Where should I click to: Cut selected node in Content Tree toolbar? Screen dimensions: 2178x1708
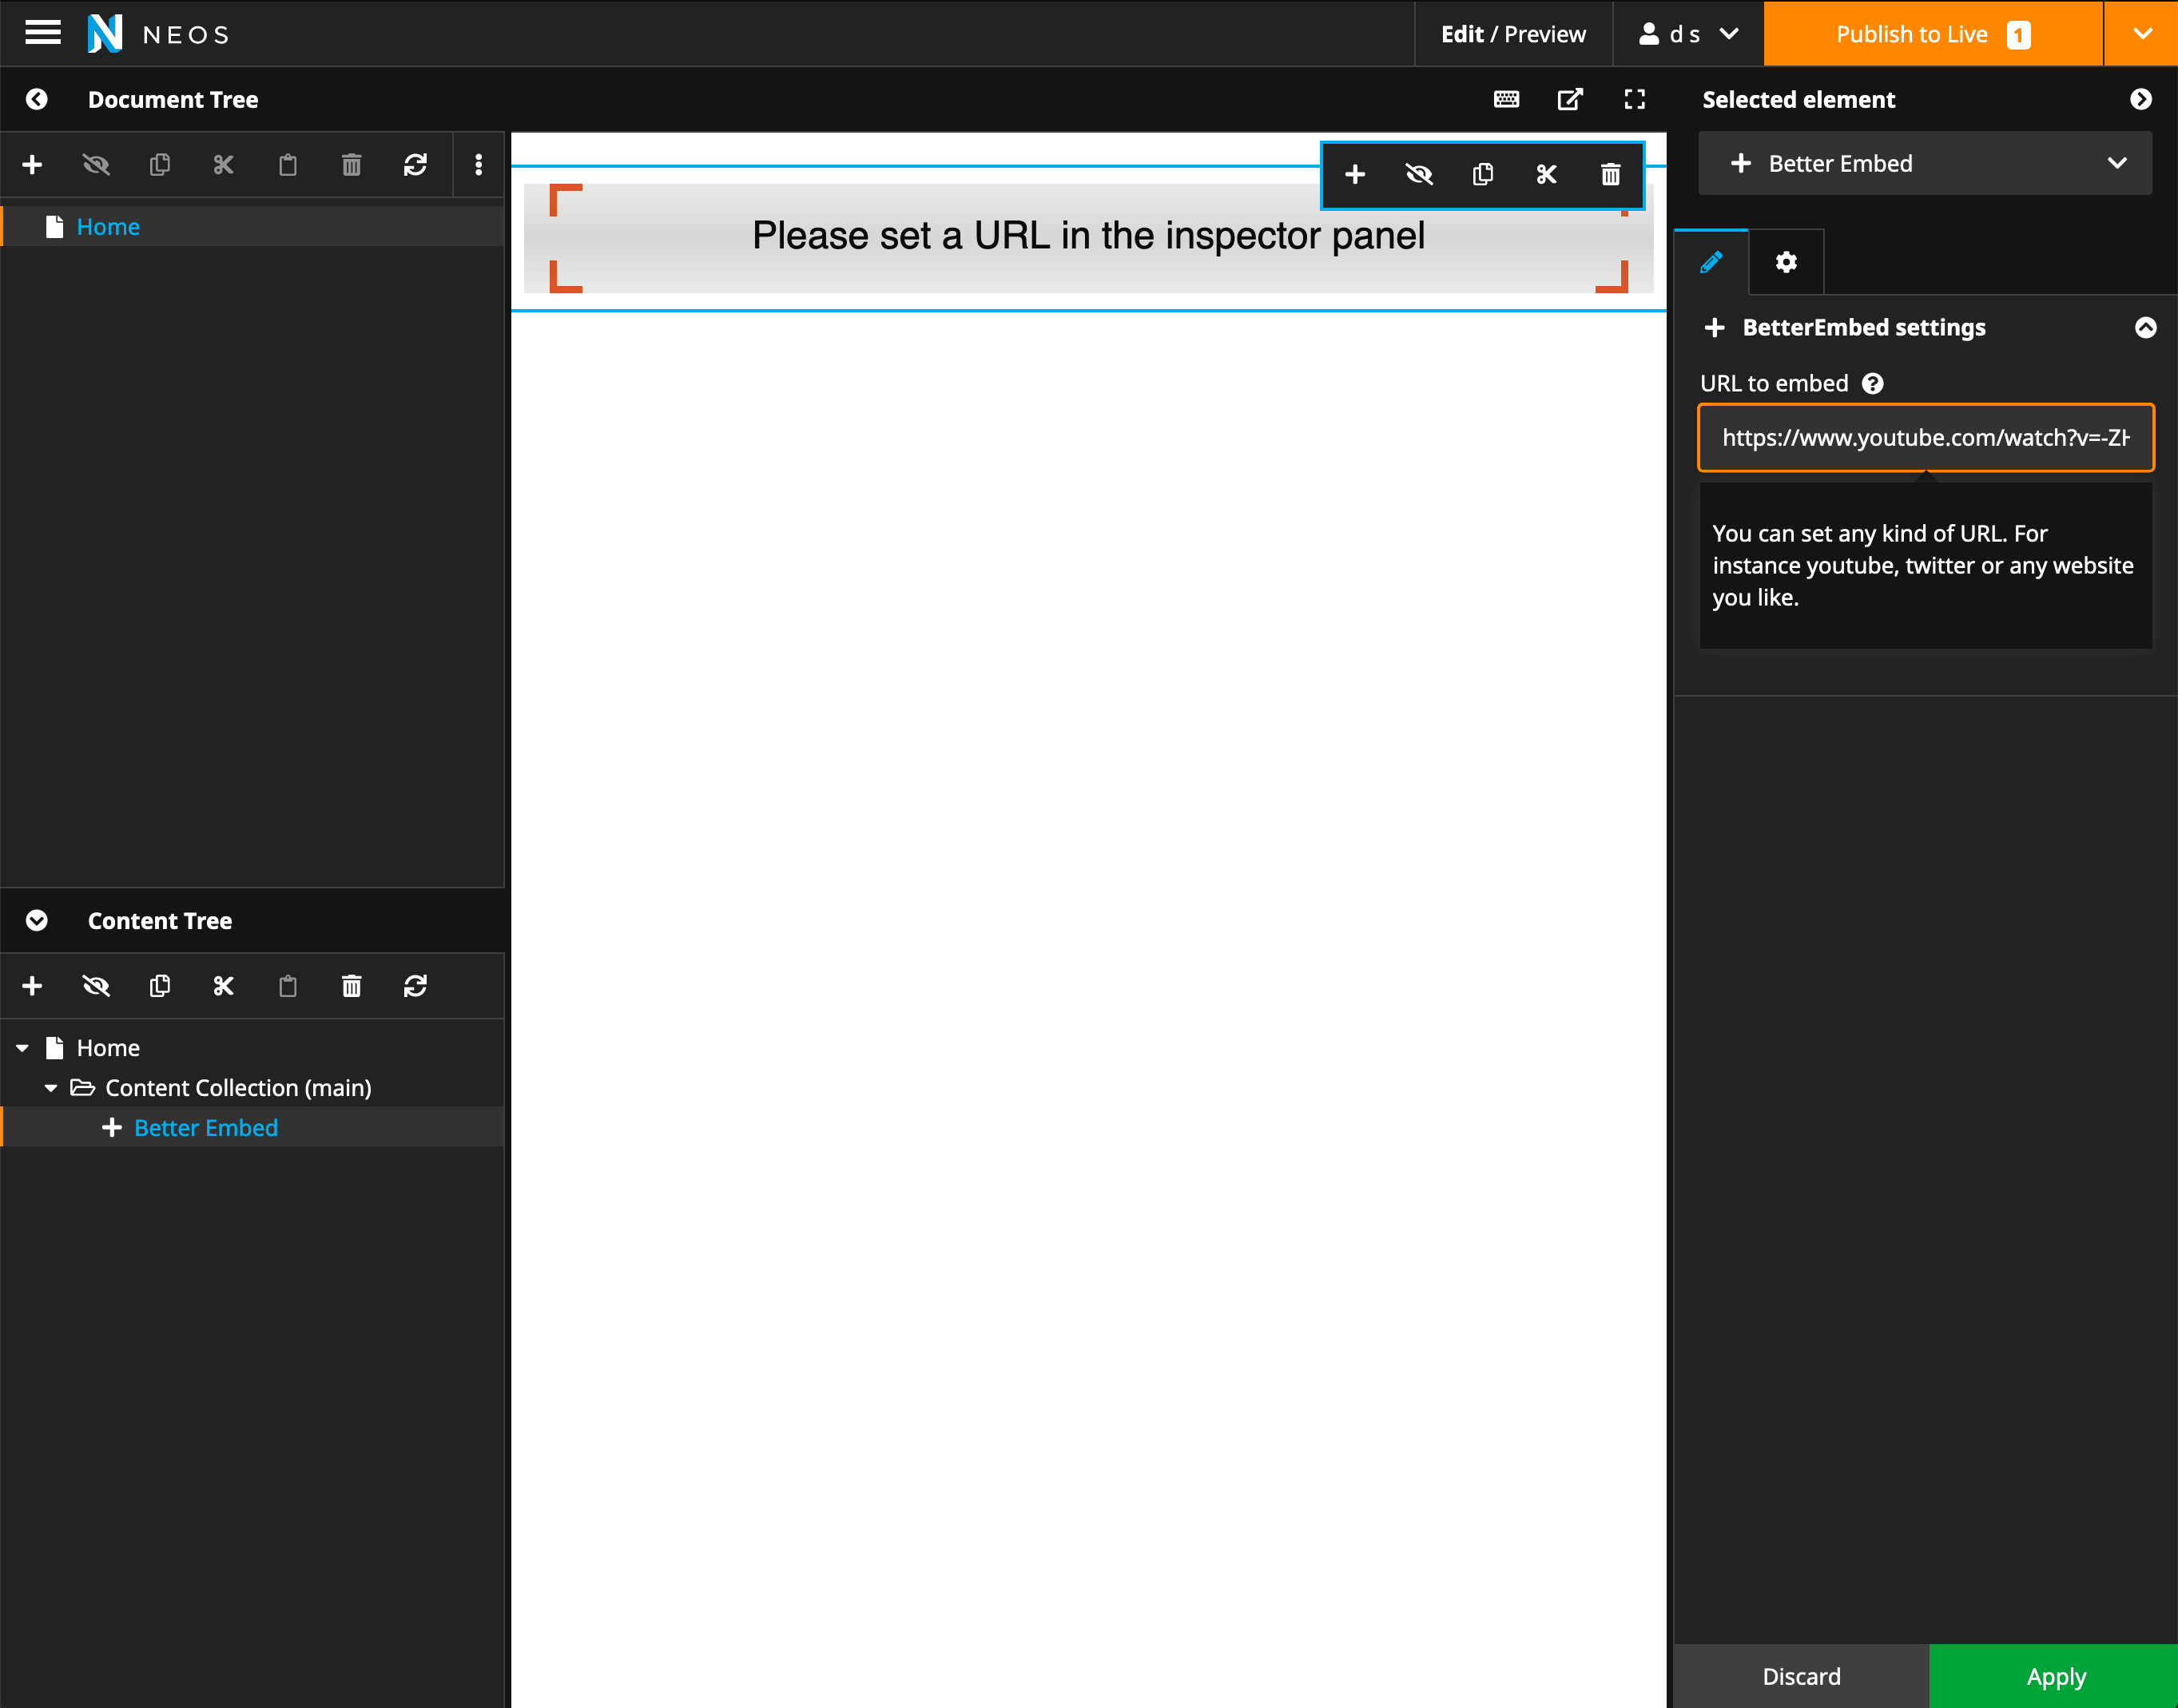tap(223, 986)
